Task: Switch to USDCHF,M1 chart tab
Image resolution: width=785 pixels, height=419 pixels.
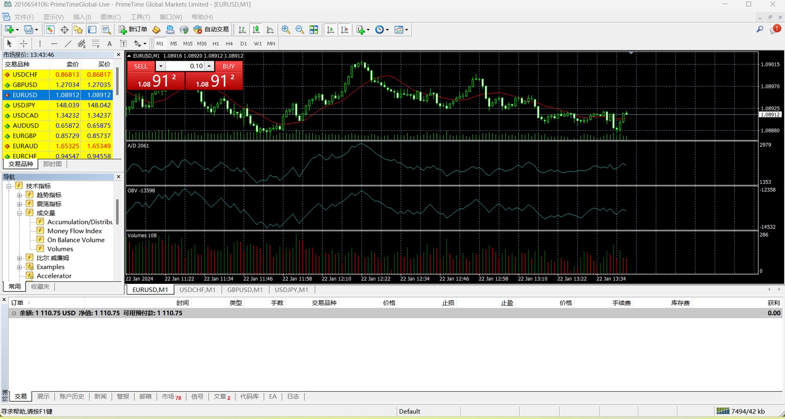Action: coord(198,290)
